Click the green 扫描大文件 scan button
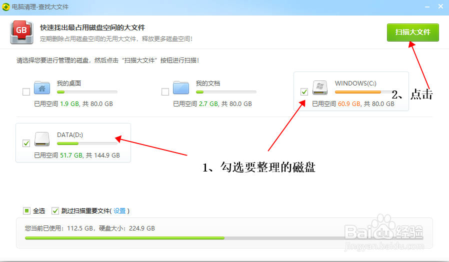 (x=412, y=32)
